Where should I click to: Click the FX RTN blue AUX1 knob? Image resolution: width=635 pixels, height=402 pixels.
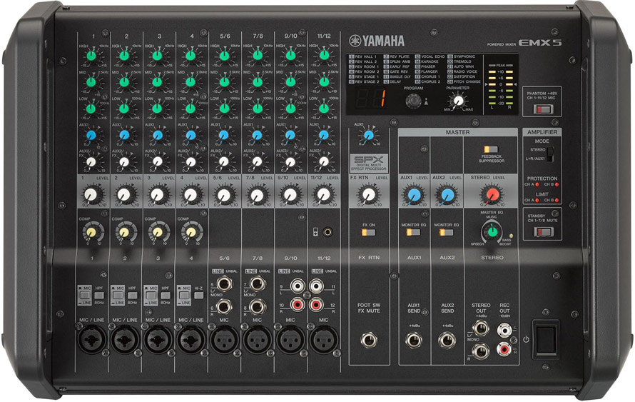tap(369, 136)
